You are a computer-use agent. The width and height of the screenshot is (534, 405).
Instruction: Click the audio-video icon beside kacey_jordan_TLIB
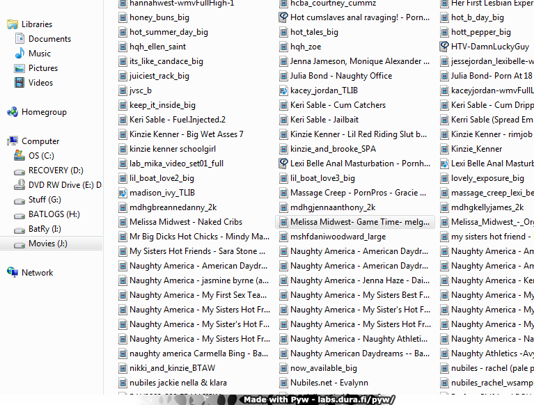point(283,91)
